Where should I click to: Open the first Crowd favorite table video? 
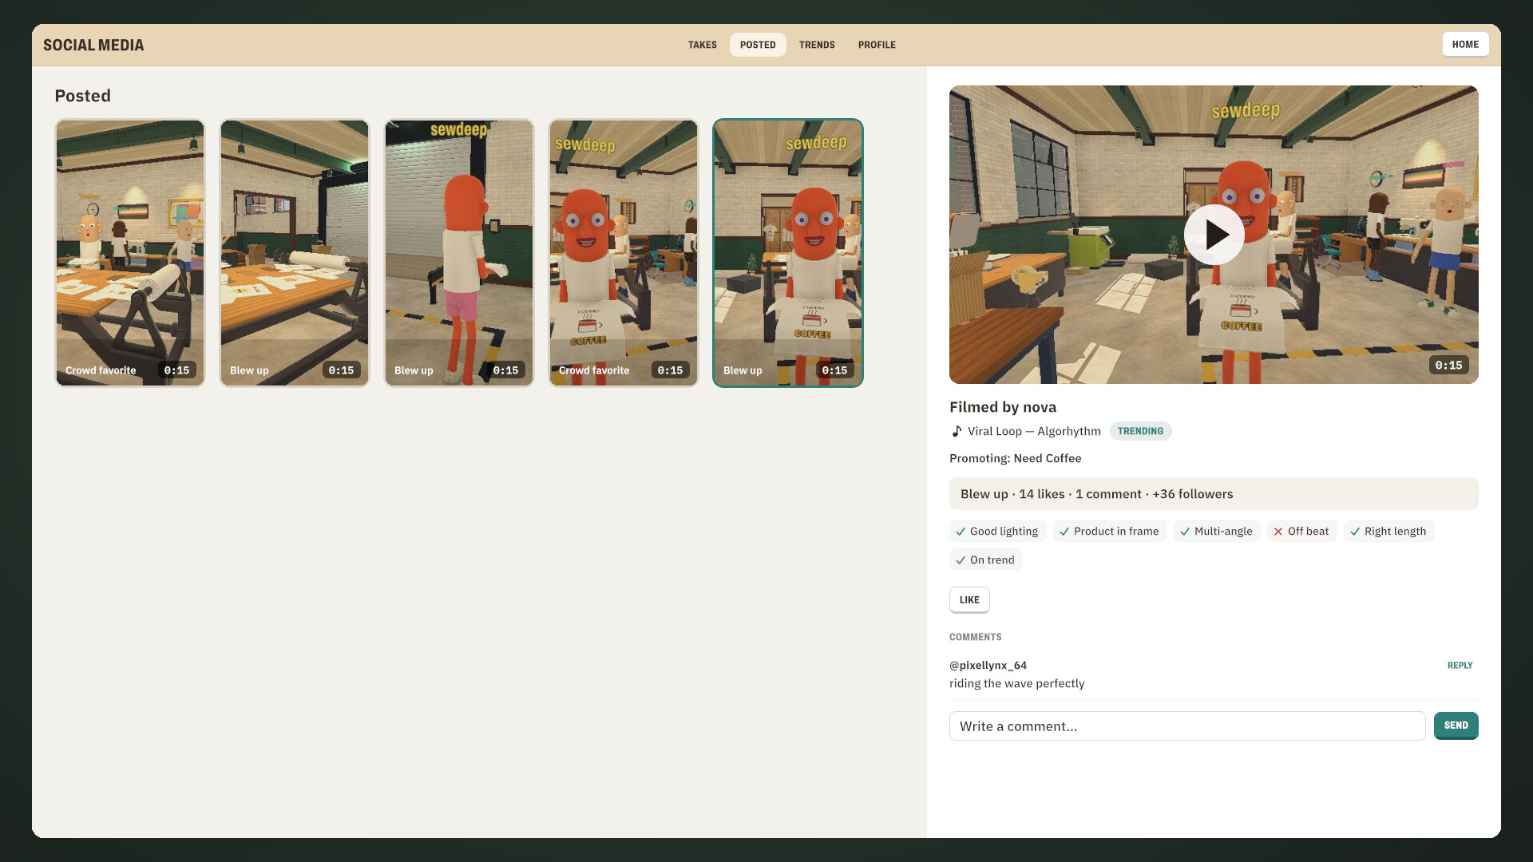[130, 253]
